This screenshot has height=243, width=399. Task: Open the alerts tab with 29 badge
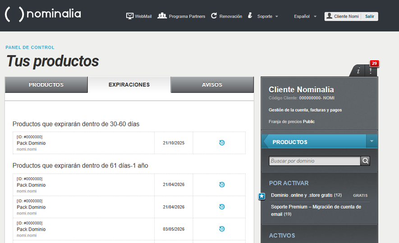tap(371, 70)
